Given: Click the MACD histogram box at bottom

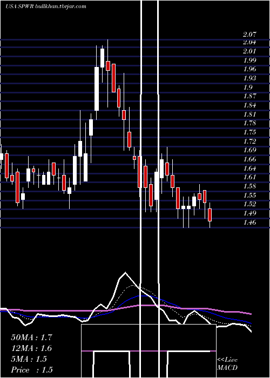Looking at the screenshot, I should click(148, 351).
